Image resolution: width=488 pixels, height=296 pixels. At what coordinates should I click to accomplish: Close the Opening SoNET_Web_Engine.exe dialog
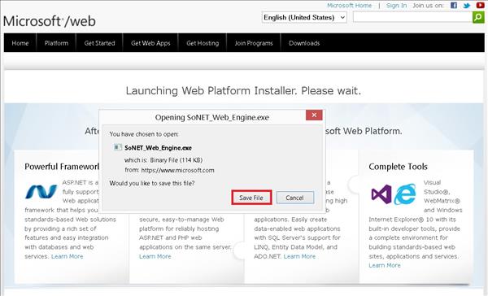click(x=314, y=115)
